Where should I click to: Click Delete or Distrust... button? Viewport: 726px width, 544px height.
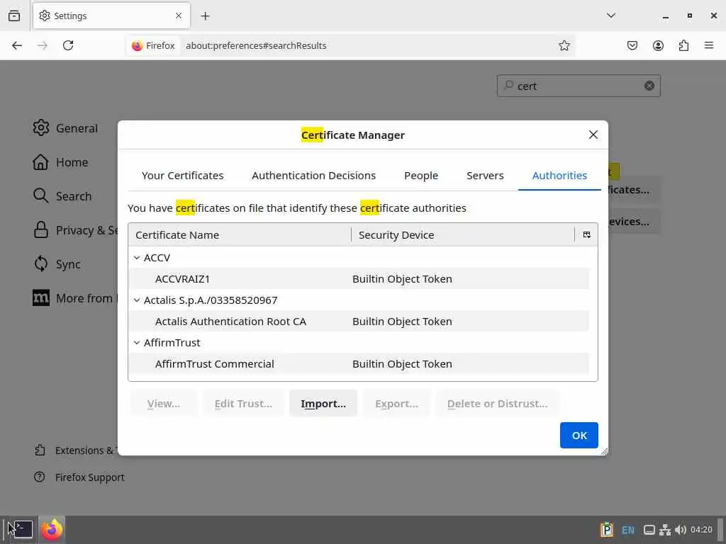click(497, 403)
